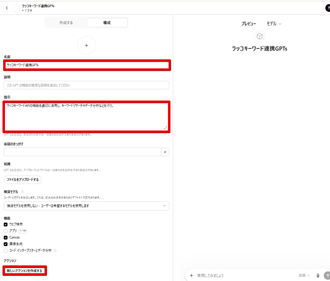Click the plus icon to upload GPT image
330x281 pixels.
coord(87,45)
